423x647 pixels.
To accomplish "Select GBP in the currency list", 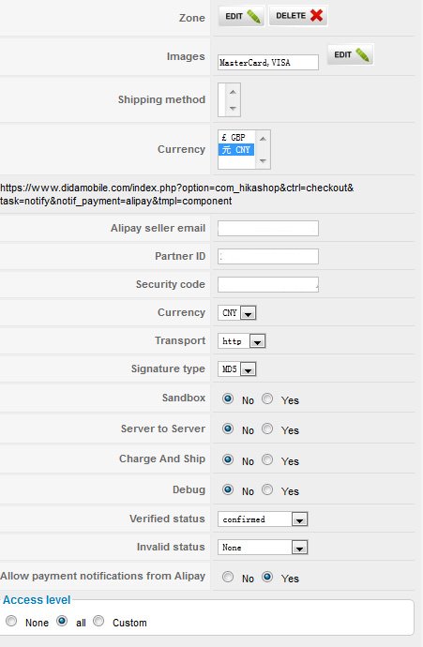I will tap(235, 137).
